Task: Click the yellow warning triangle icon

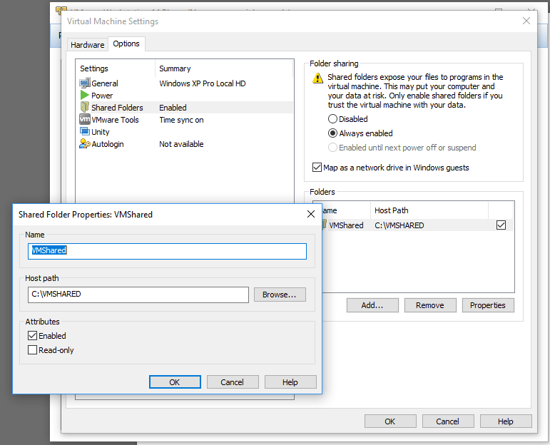Action: click(317, 78)
